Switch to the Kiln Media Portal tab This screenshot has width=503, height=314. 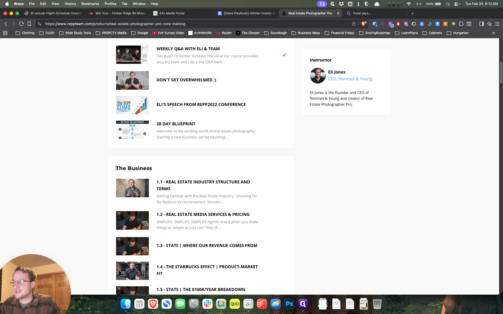point(182,13)
